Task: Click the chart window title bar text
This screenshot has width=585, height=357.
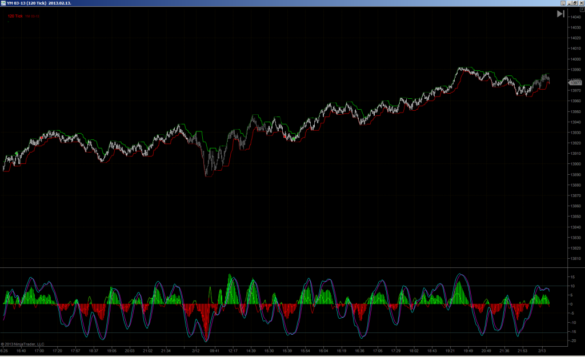Action: coord(39,3)
